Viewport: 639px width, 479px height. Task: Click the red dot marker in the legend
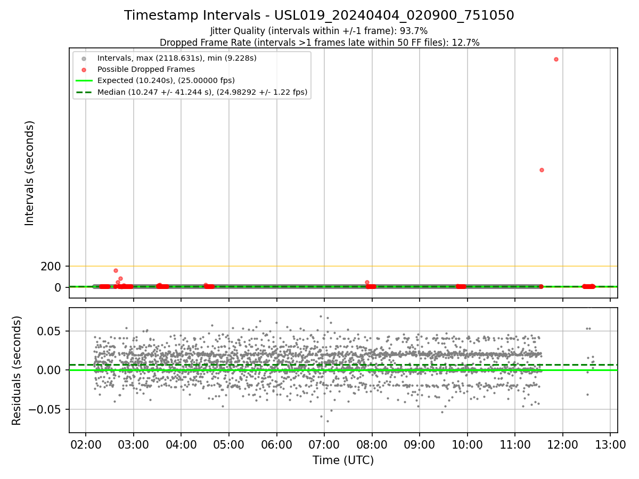(84, 70)
